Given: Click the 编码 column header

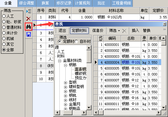Looking at the screenshot, I should coord(112,38).
